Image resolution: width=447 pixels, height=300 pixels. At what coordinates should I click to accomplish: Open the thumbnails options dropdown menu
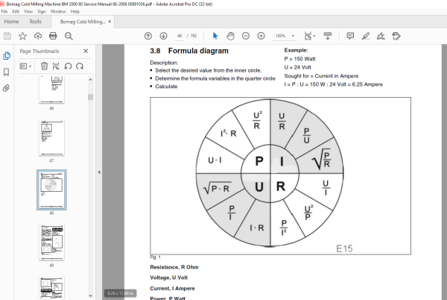[25, 66]
